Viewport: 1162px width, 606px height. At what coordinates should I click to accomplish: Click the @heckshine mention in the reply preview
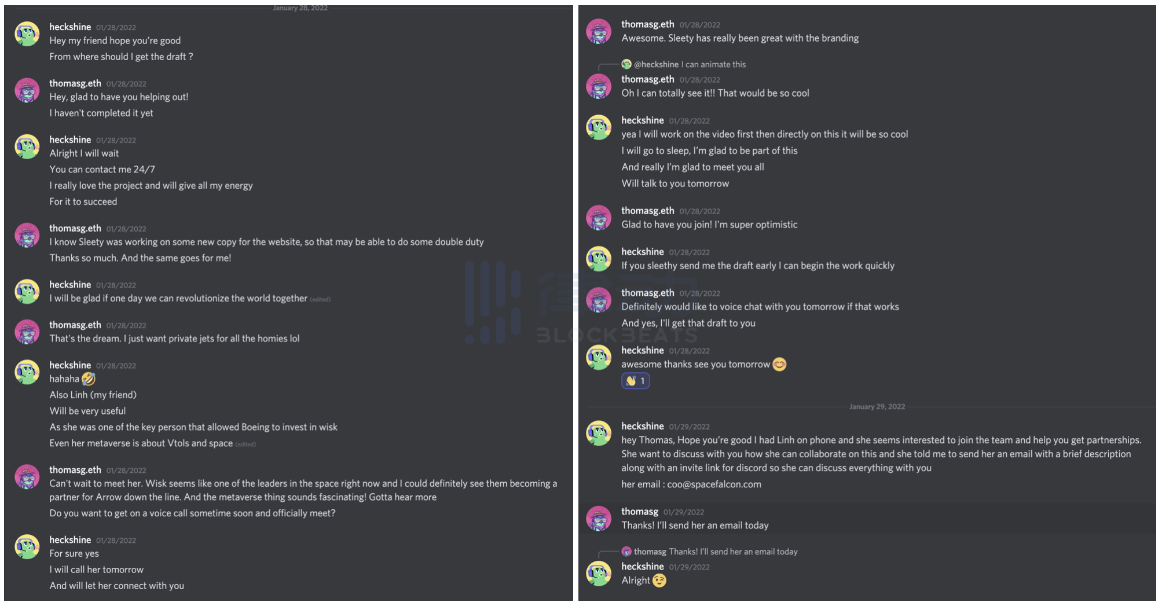[x=656, y=64]
